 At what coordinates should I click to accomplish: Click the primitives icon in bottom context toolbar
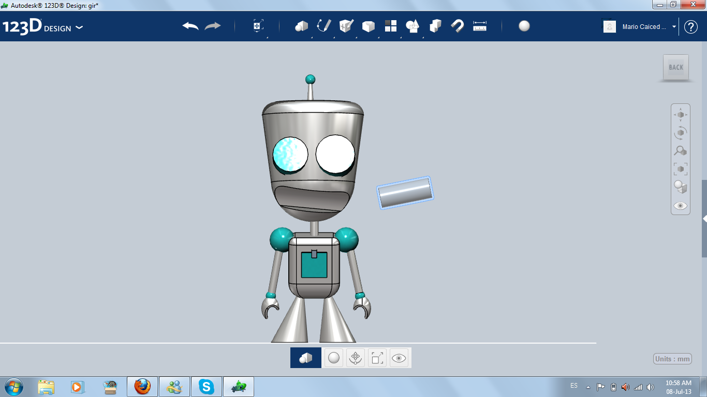[306, 358]
